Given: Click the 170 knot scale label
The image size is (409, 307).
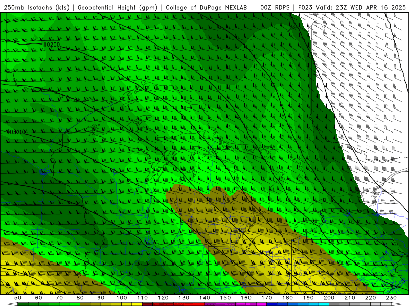Looking at the screenshot, I should pyautogui.click(x=267, y=298).
